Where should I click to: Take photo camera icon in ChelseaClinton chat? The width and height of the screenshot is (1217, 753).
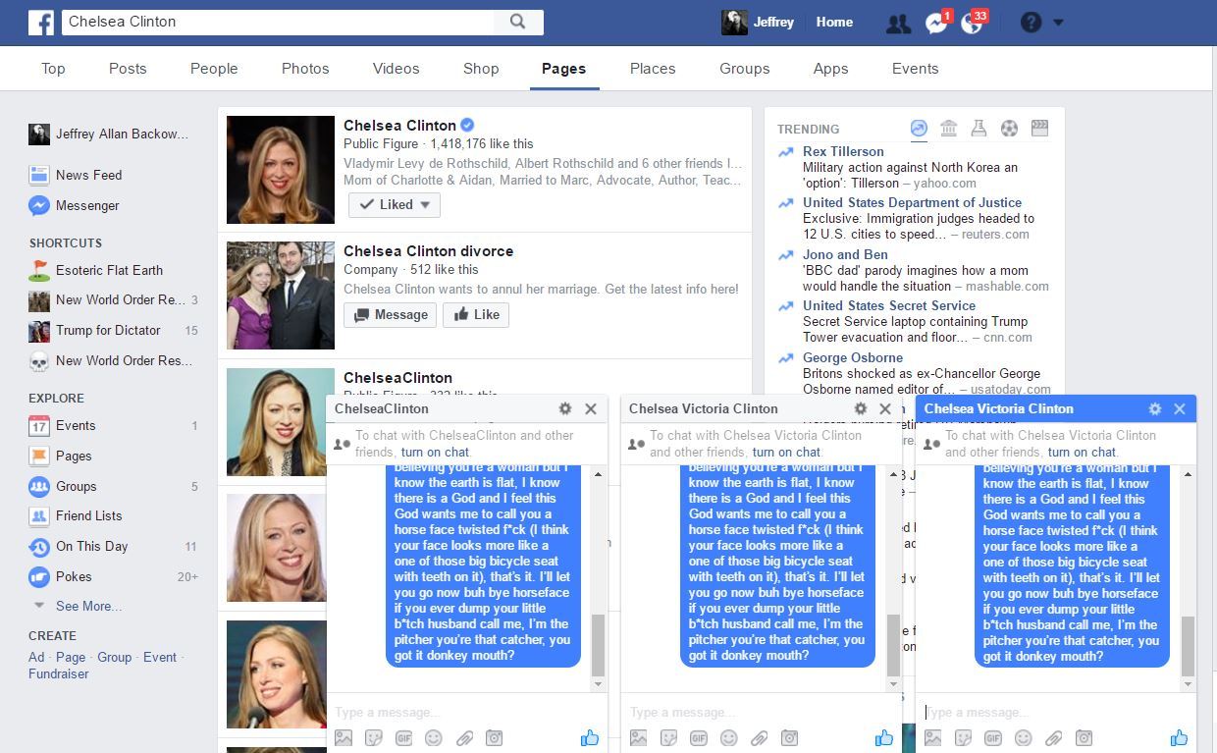pos(495,738)
